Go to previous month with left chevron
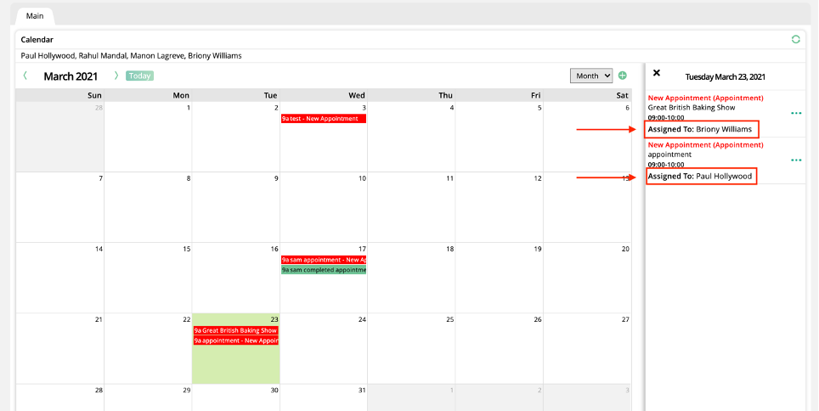 point(25,76)
